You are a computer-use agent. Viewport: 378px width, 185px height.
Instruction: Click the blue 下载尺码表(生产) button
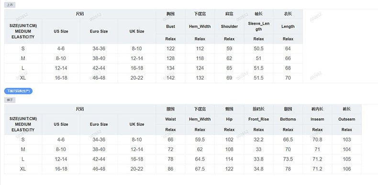[18, 91]
